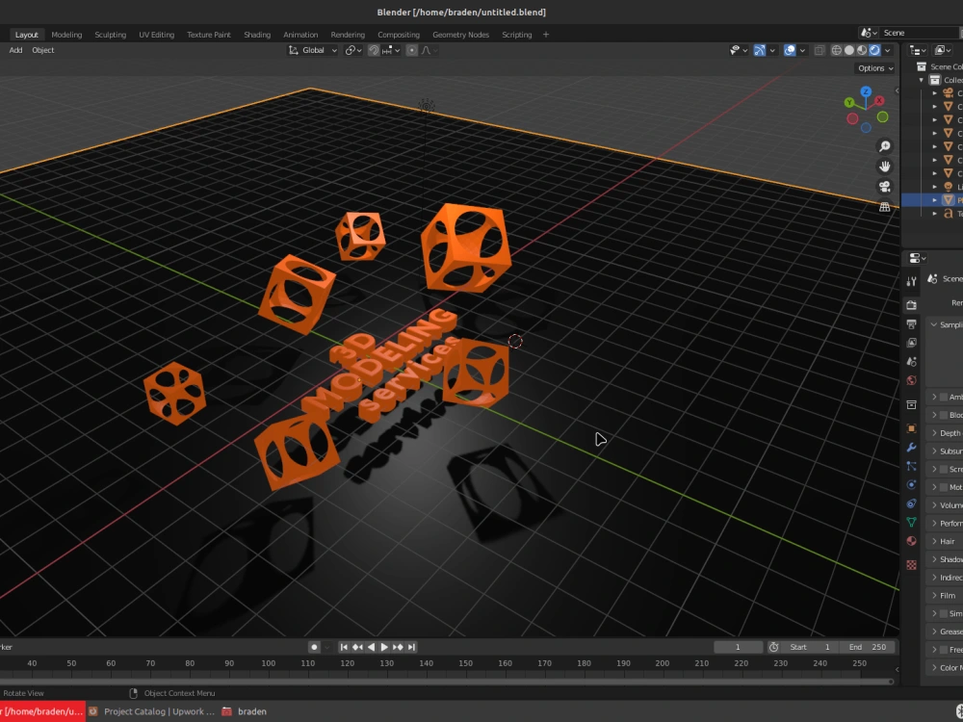Open the Global transform orientation dropdown
This screenshot has width=963, height=722.
pyautogui.click(x=313, y=50)
